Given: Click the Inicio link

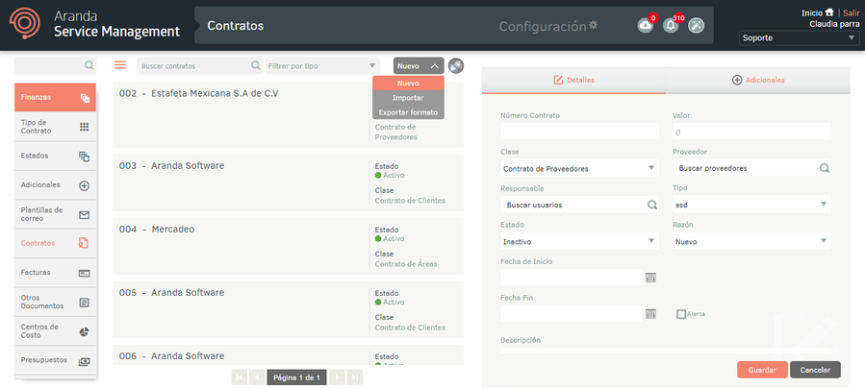Looking at the screenshot, I should (811, 12).
